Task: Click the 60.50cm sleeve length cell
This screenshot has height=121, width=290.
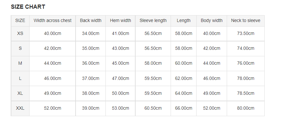Action: (153, 108)
